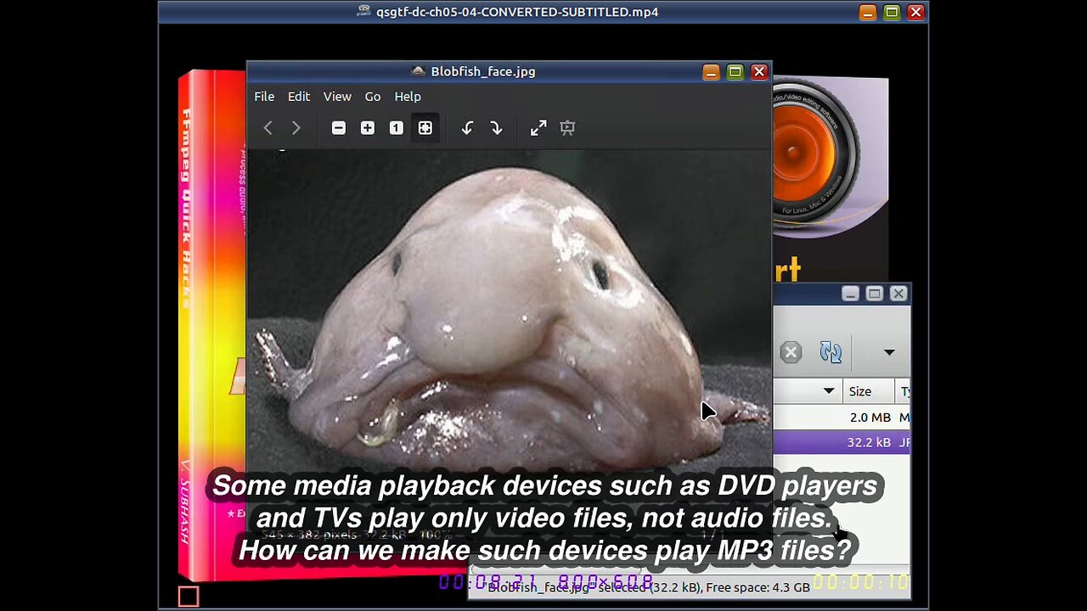The width and height of the screenshot is (1087, 611).
Task: Open the Go menu in image viewer
Action: (373, 97)
